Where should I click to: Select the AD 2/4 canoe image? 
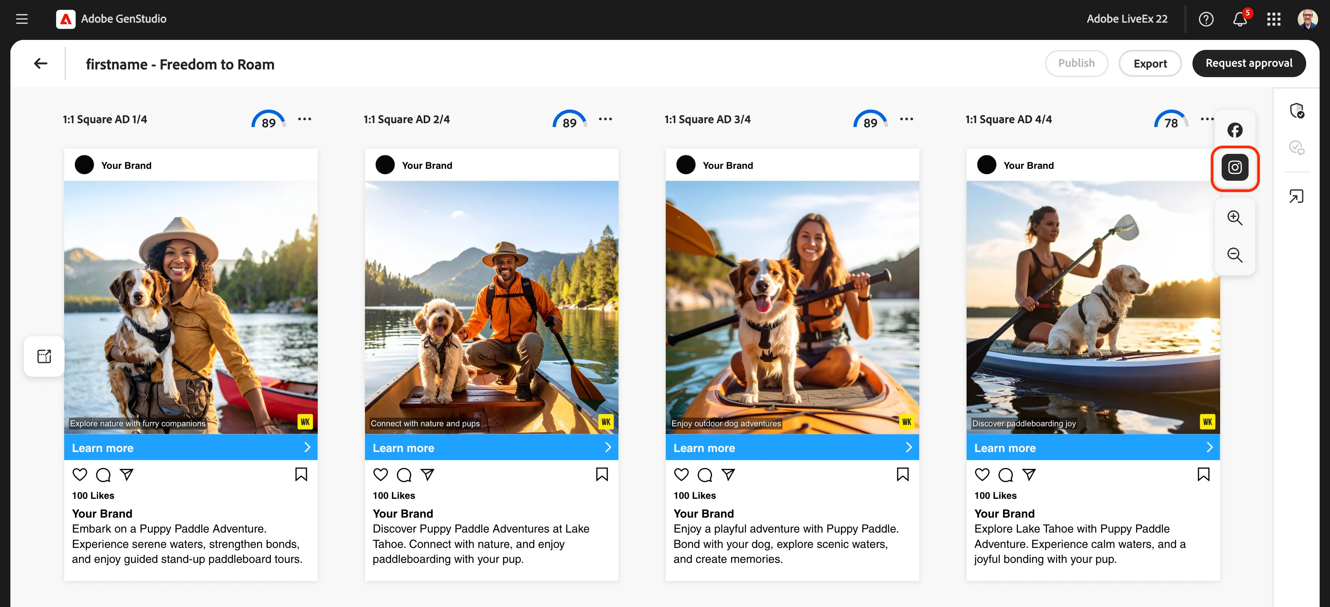tap(491, 307)
